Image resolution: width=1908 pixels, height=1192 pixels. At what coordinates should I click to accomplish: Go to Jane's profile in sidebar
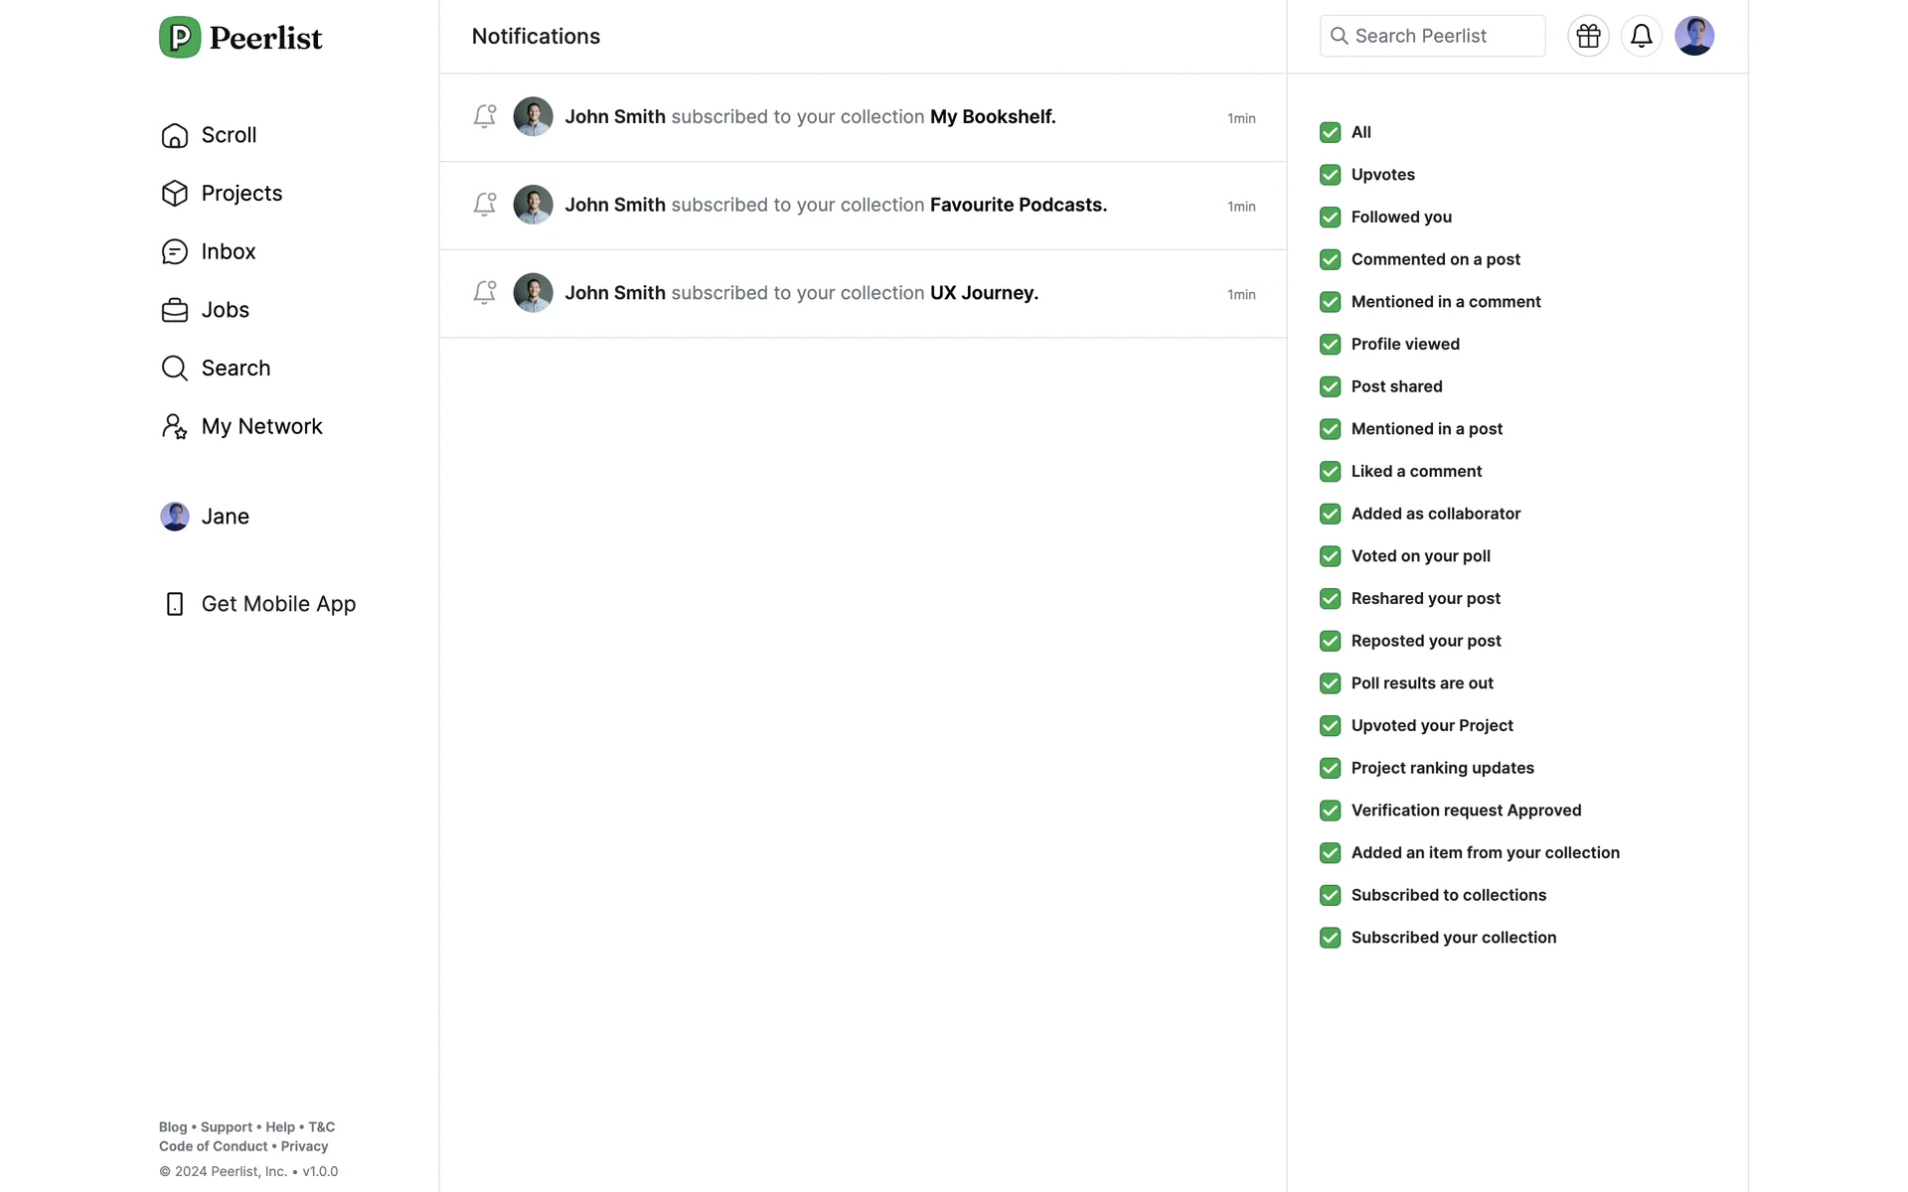(x=225, y=517)
